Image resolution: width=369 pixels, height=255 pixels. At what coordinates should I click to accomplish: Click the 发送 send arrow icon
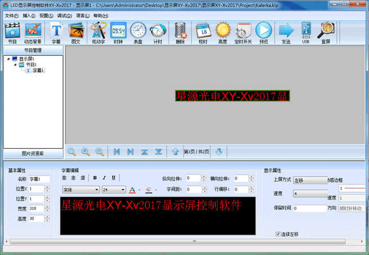[x=286, y=32]
